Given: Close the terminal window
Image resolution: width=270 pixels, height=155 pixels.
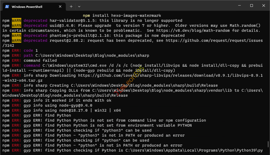Looking at the screenshot, I should 264,6.
